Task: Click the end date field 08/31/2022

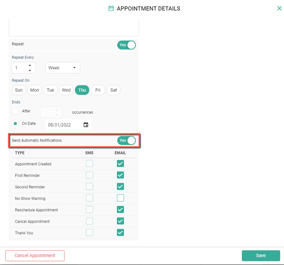Action: (63, 125)
